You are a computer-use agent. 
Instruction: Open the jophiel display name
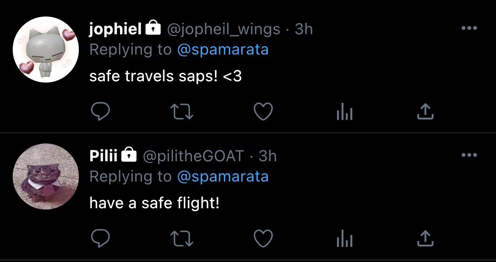115,29
